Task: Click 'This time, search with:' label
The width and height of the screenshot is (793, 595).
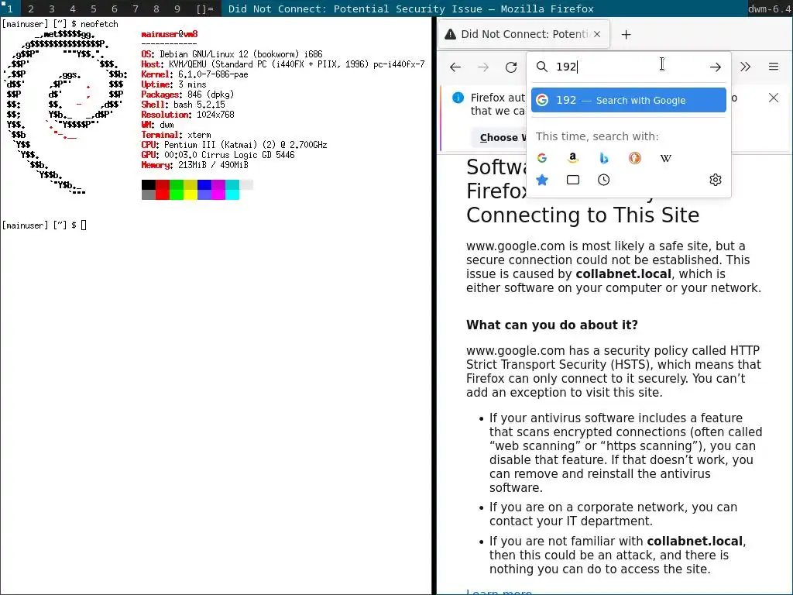Action: click(597, 136)
